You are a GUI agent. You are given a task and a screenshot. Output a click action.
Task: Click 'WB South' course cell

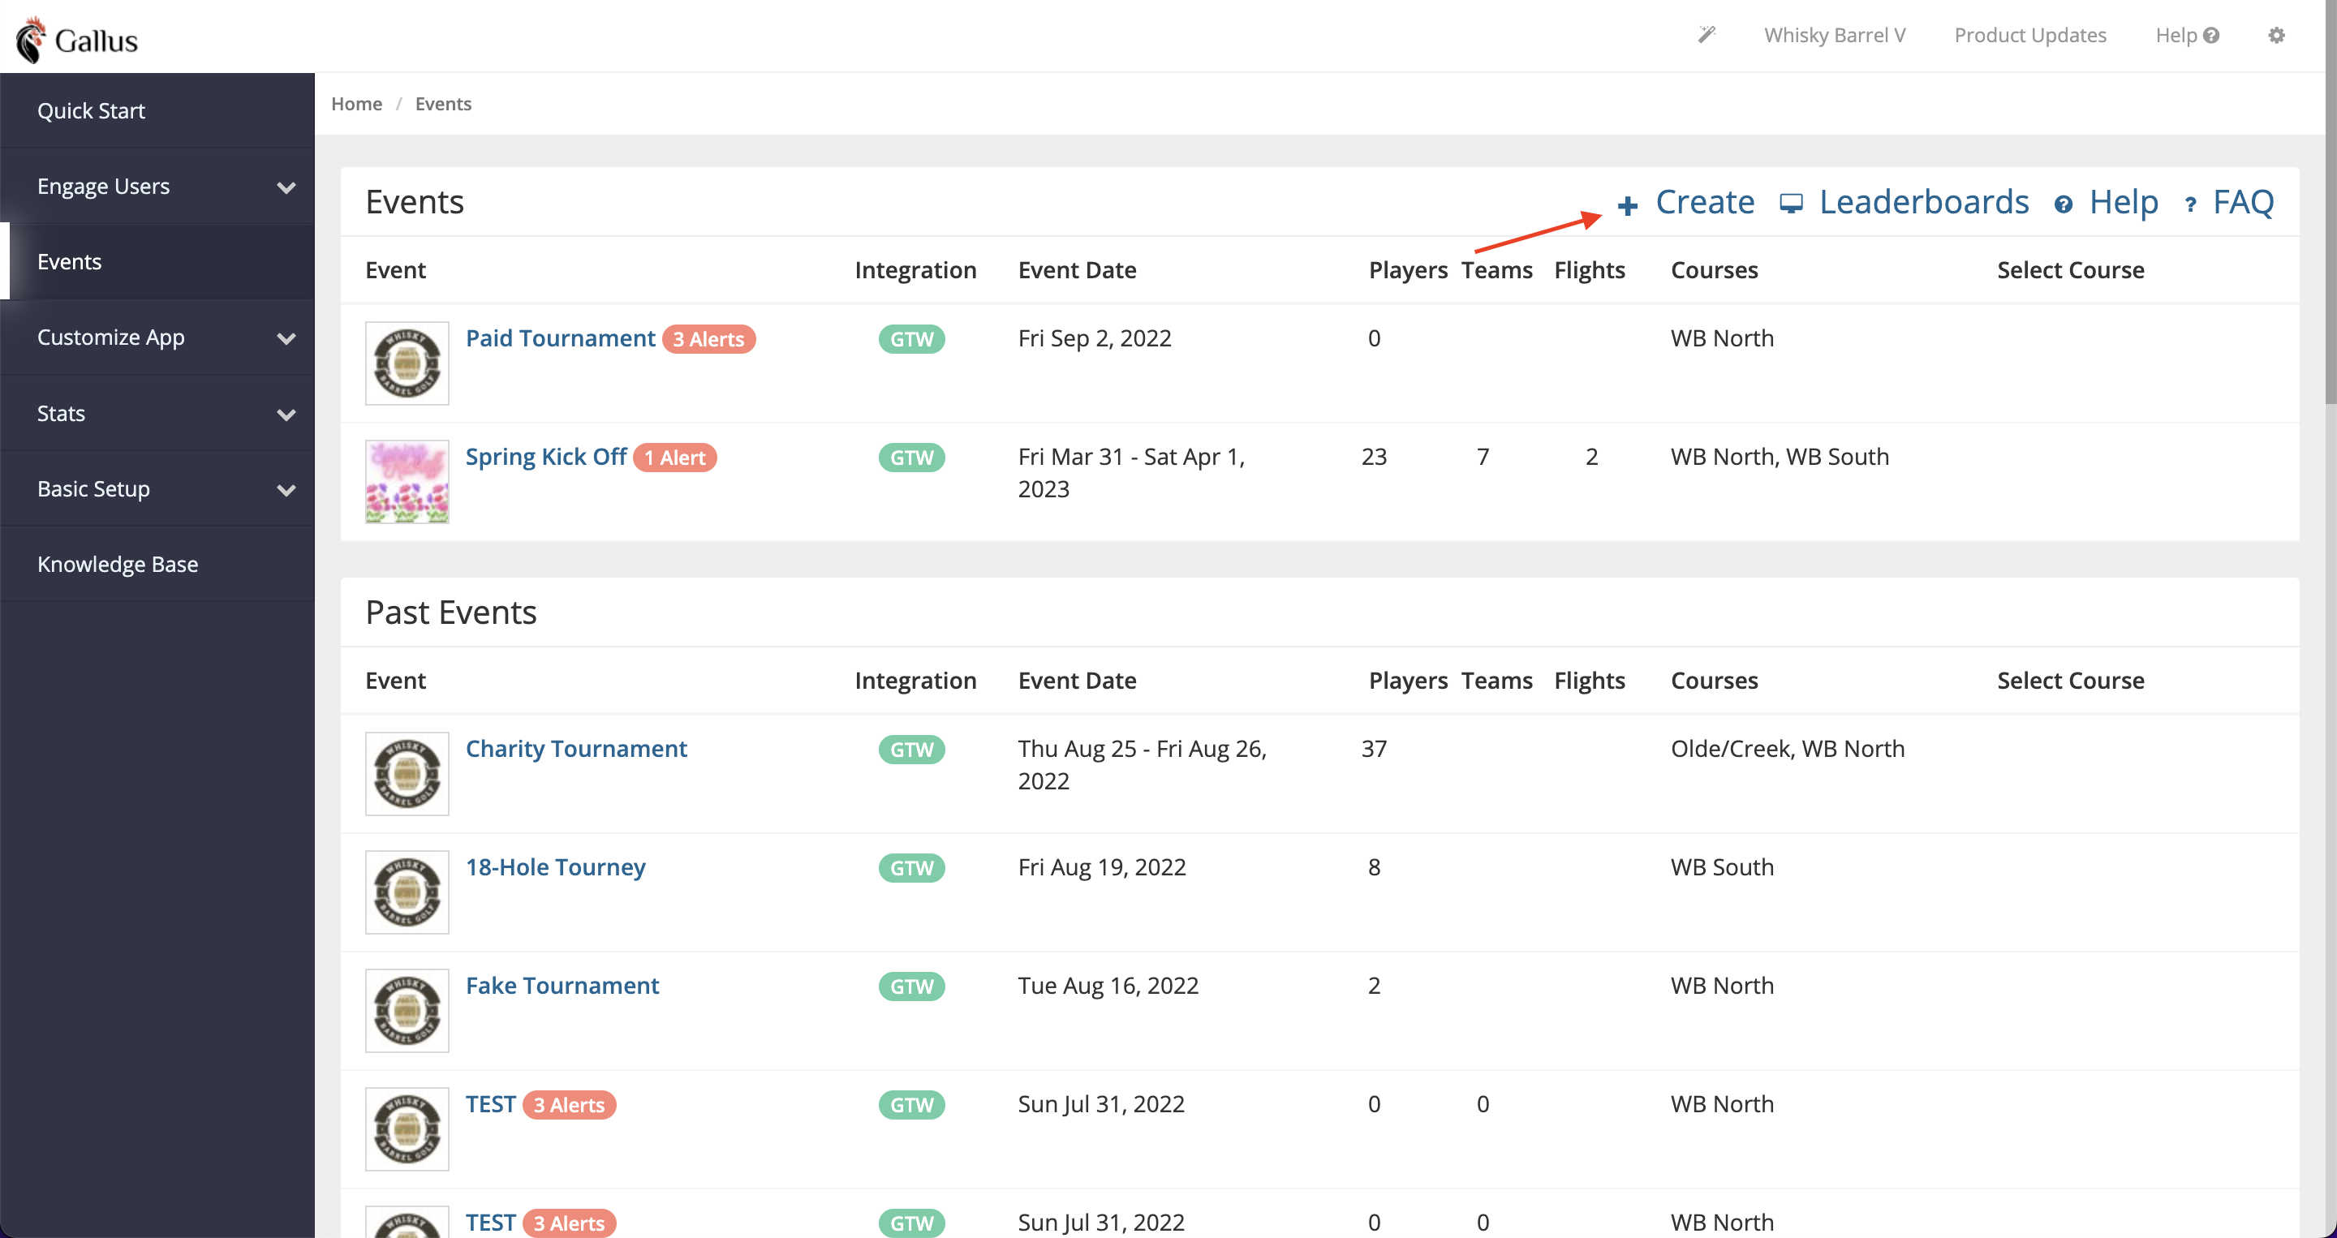pyautogui.click(x=1722, y=867)
